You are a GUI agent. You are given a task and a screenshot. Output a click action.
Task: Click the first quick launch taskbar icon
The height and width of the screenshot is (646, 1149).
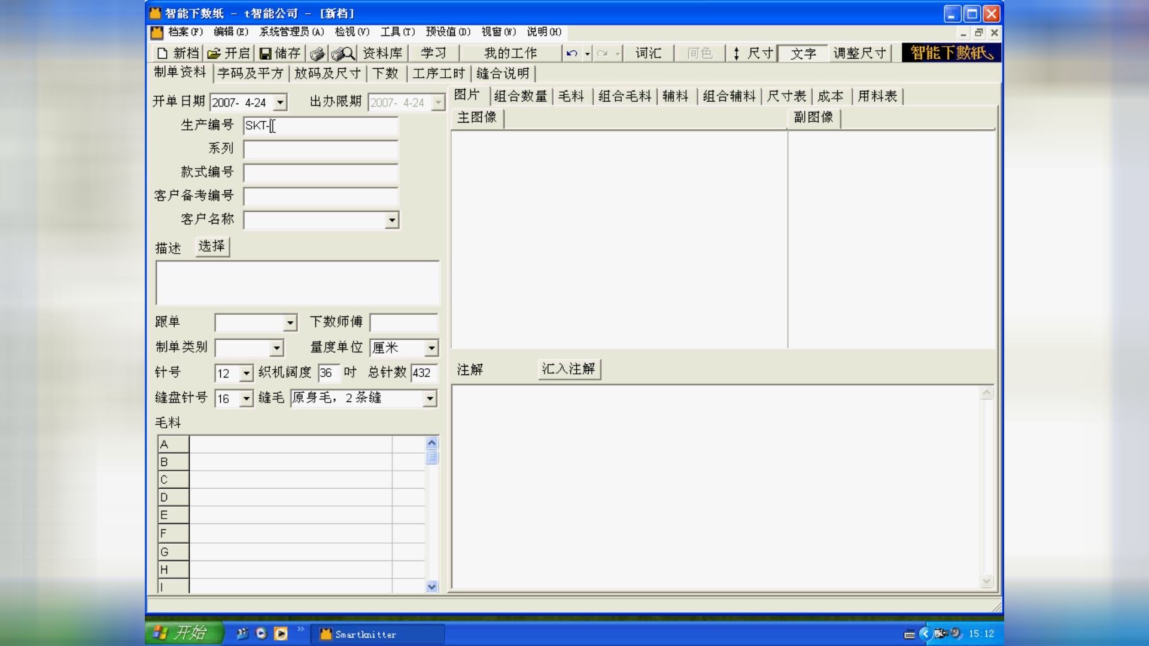242,633
